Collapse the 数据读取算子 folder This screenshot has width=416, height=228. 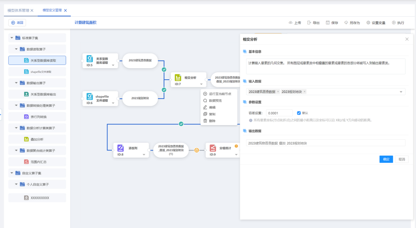click(x=16, y=49)
